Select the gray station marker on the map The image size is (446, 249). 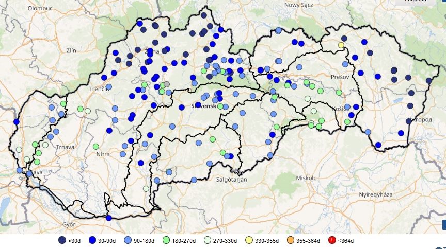166,84
